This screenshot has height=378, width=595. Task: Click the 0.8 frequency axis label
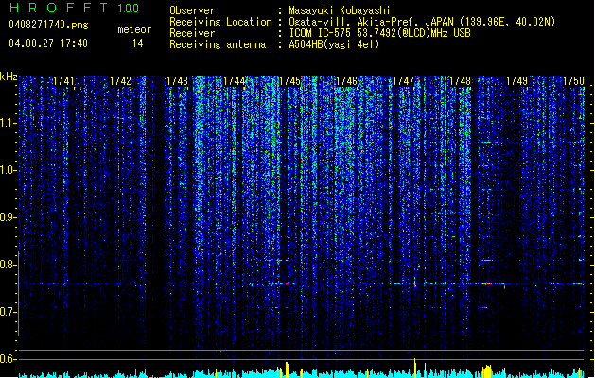coord(9,265)
